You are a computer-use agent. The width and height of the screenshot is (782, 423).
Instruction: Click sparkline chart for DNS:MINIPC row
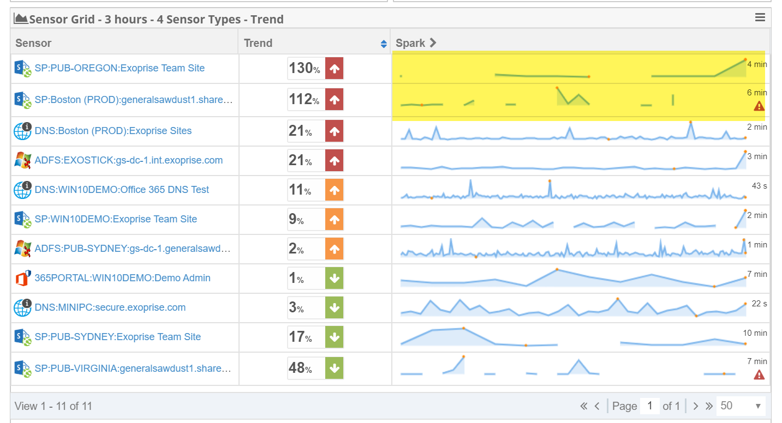click(573, 307)
